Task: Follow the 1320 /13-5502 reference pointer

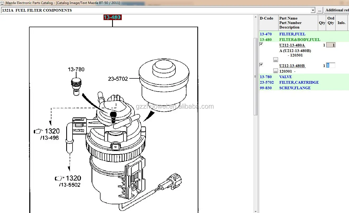Action: point(68,181)
